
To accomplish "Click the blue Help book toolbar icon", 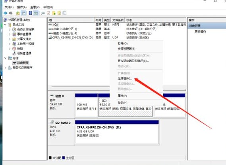I will pyautogui.click(x=31, y=13).
